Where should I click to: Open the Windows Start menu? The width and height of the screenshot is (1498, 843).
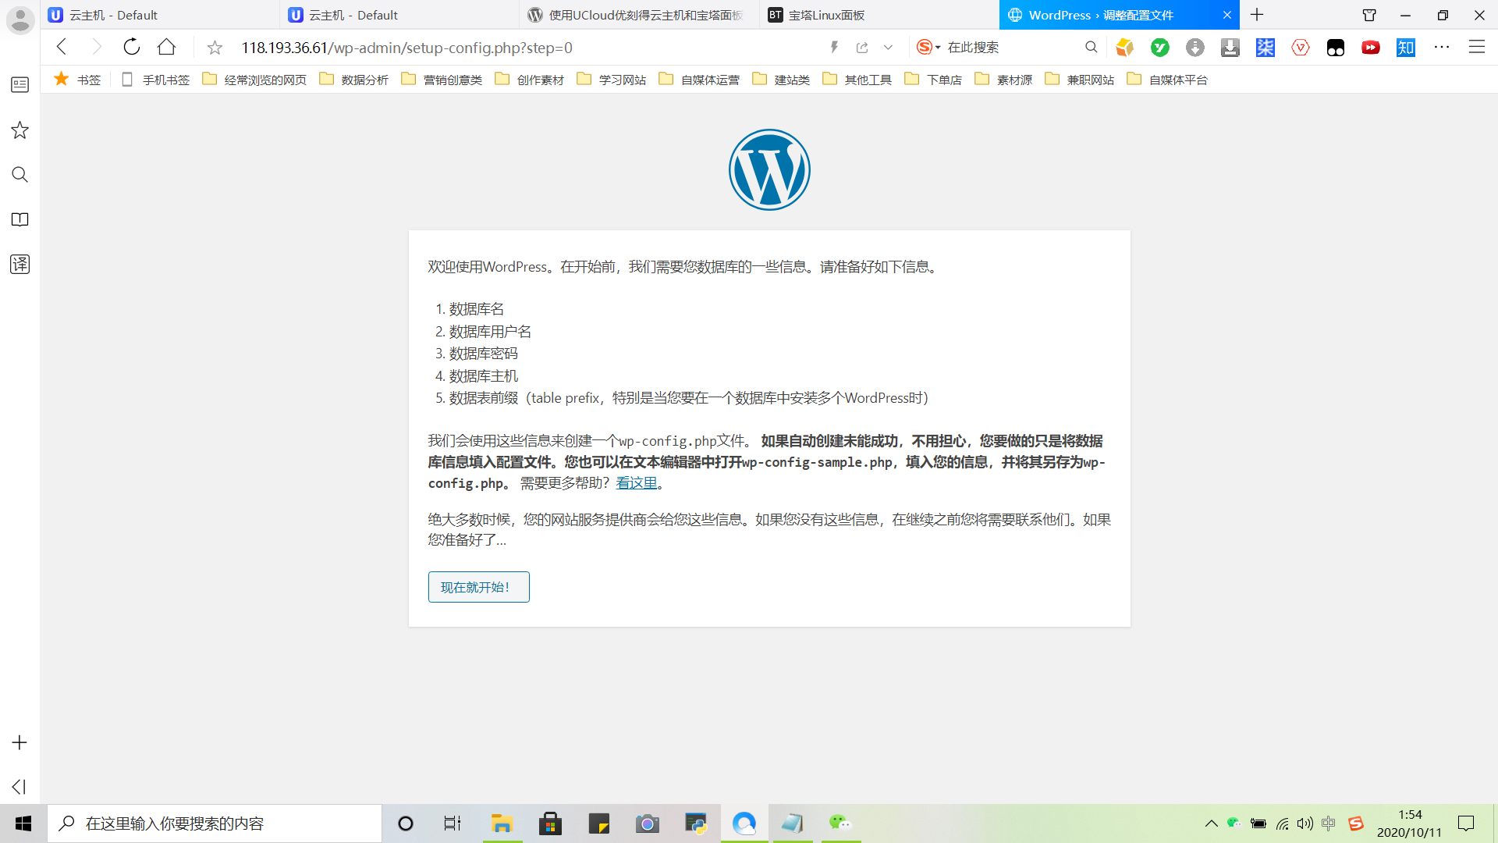pos(23,823)
